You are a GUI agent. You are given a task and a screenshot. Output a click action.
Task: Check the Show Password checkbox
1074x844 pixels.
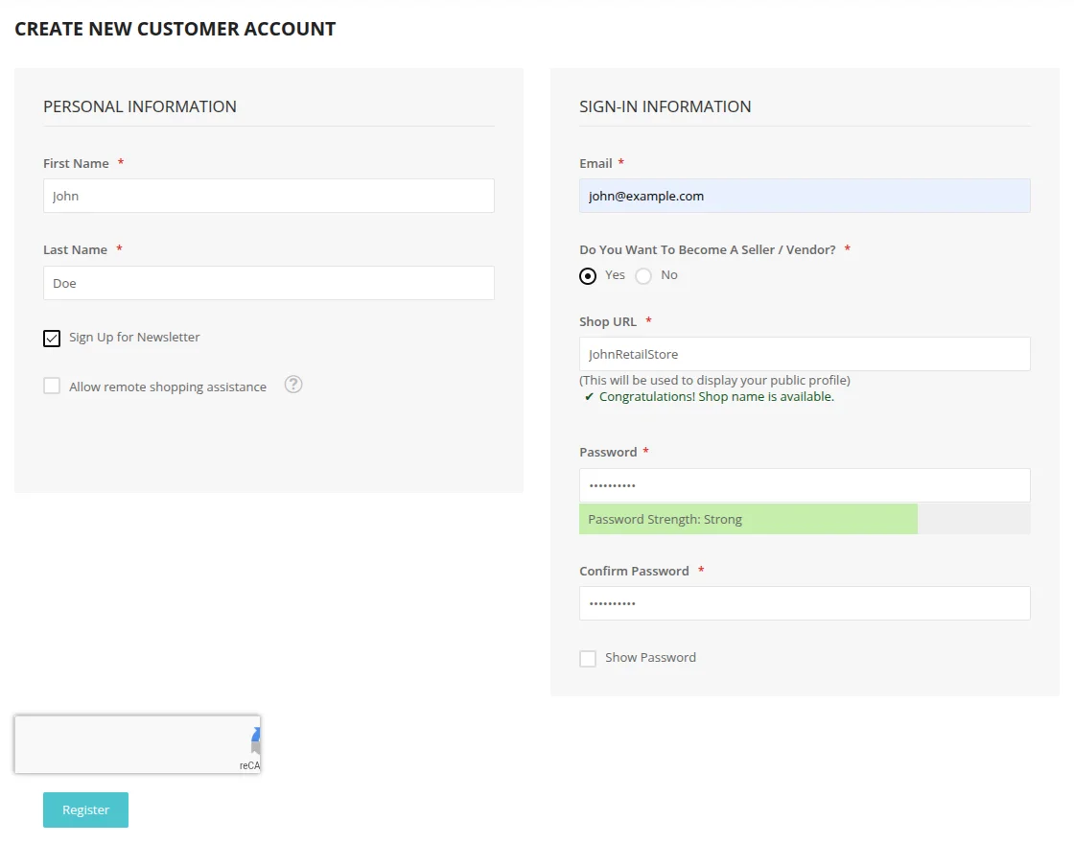pyautogui.click(x=588, y=658)
